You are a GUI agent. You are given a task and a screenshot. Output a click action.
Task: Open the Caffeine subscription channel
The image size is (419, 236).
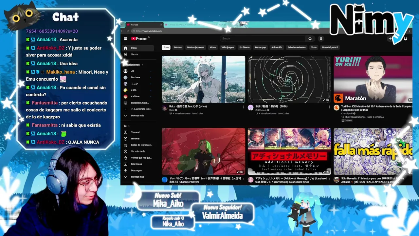(138, 97)
